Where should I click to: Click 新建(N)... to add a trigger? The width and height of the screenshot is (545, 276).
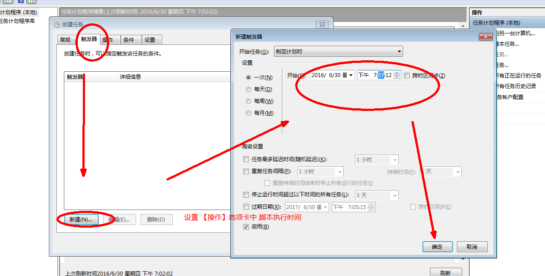tap(81, 220)
